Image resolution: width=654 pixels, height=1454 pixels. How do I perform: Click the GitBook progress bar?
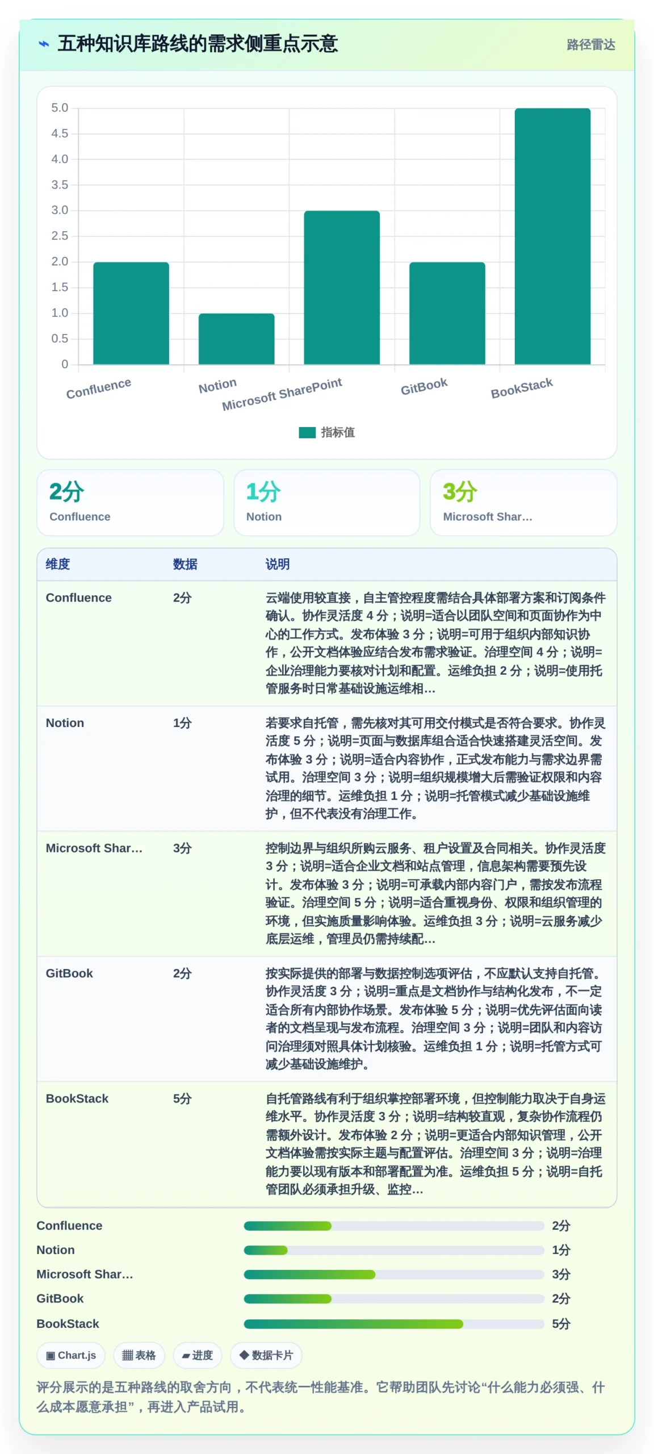click(x=393, y=1299)
